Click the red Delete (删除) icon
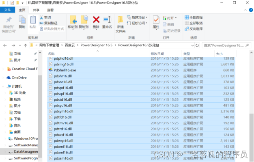The height and width of the screenshot is (162, 254). [x=96, y=20]
